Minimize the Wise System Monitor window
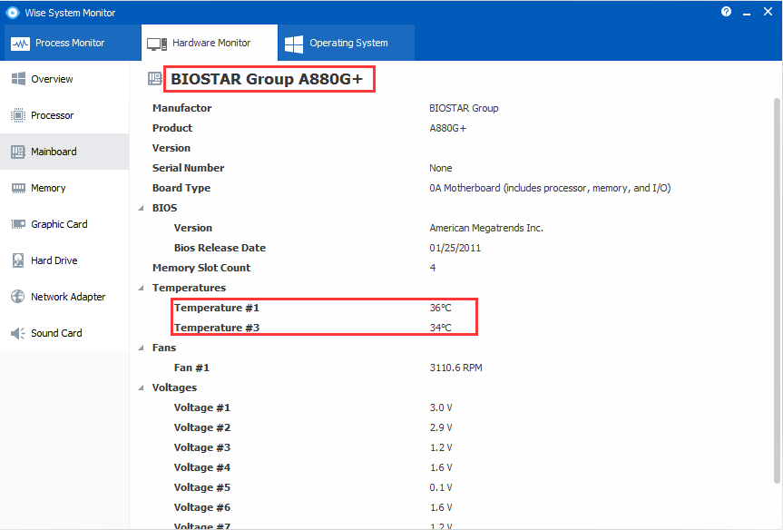This screenshot has width=783, height=530. coord(747,12)
